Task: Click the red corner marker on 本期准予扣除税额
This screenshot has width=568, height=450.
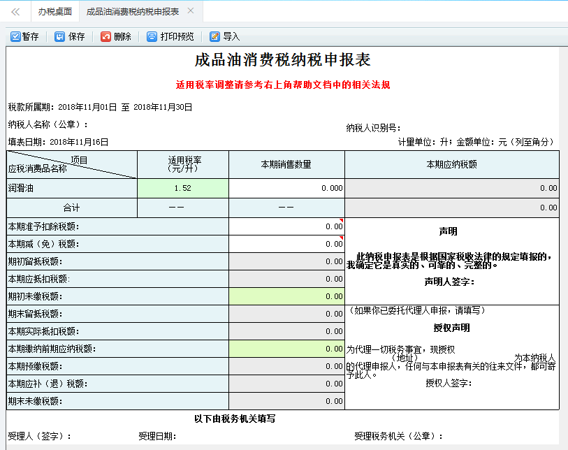Action: (x=342, y=221)
